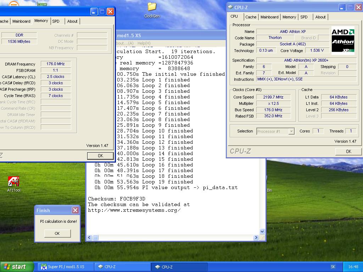The height and width of the screenshot is (272, 363).
Task: Click the FSB:DRAM ratio value 1:1
Action: (56, 70)
